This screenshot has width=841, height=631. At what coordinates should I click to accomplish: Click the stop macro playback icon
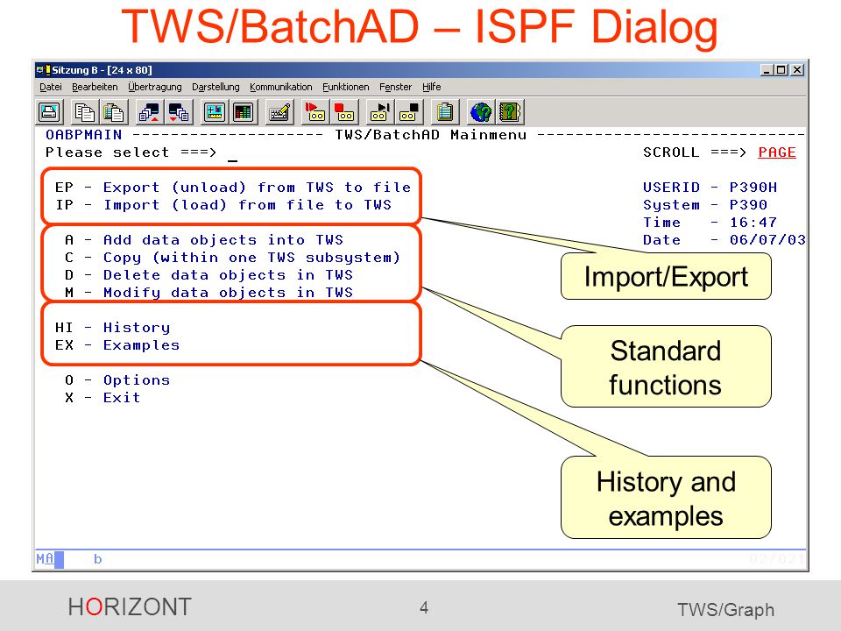click(x=409, y=112)
